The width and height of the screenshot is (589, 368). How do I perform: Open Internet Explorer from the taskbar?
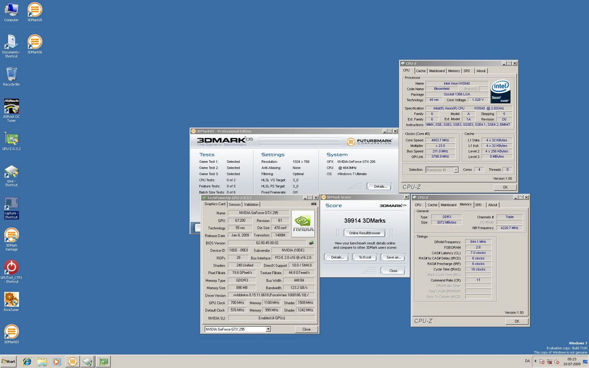point(27,362)
